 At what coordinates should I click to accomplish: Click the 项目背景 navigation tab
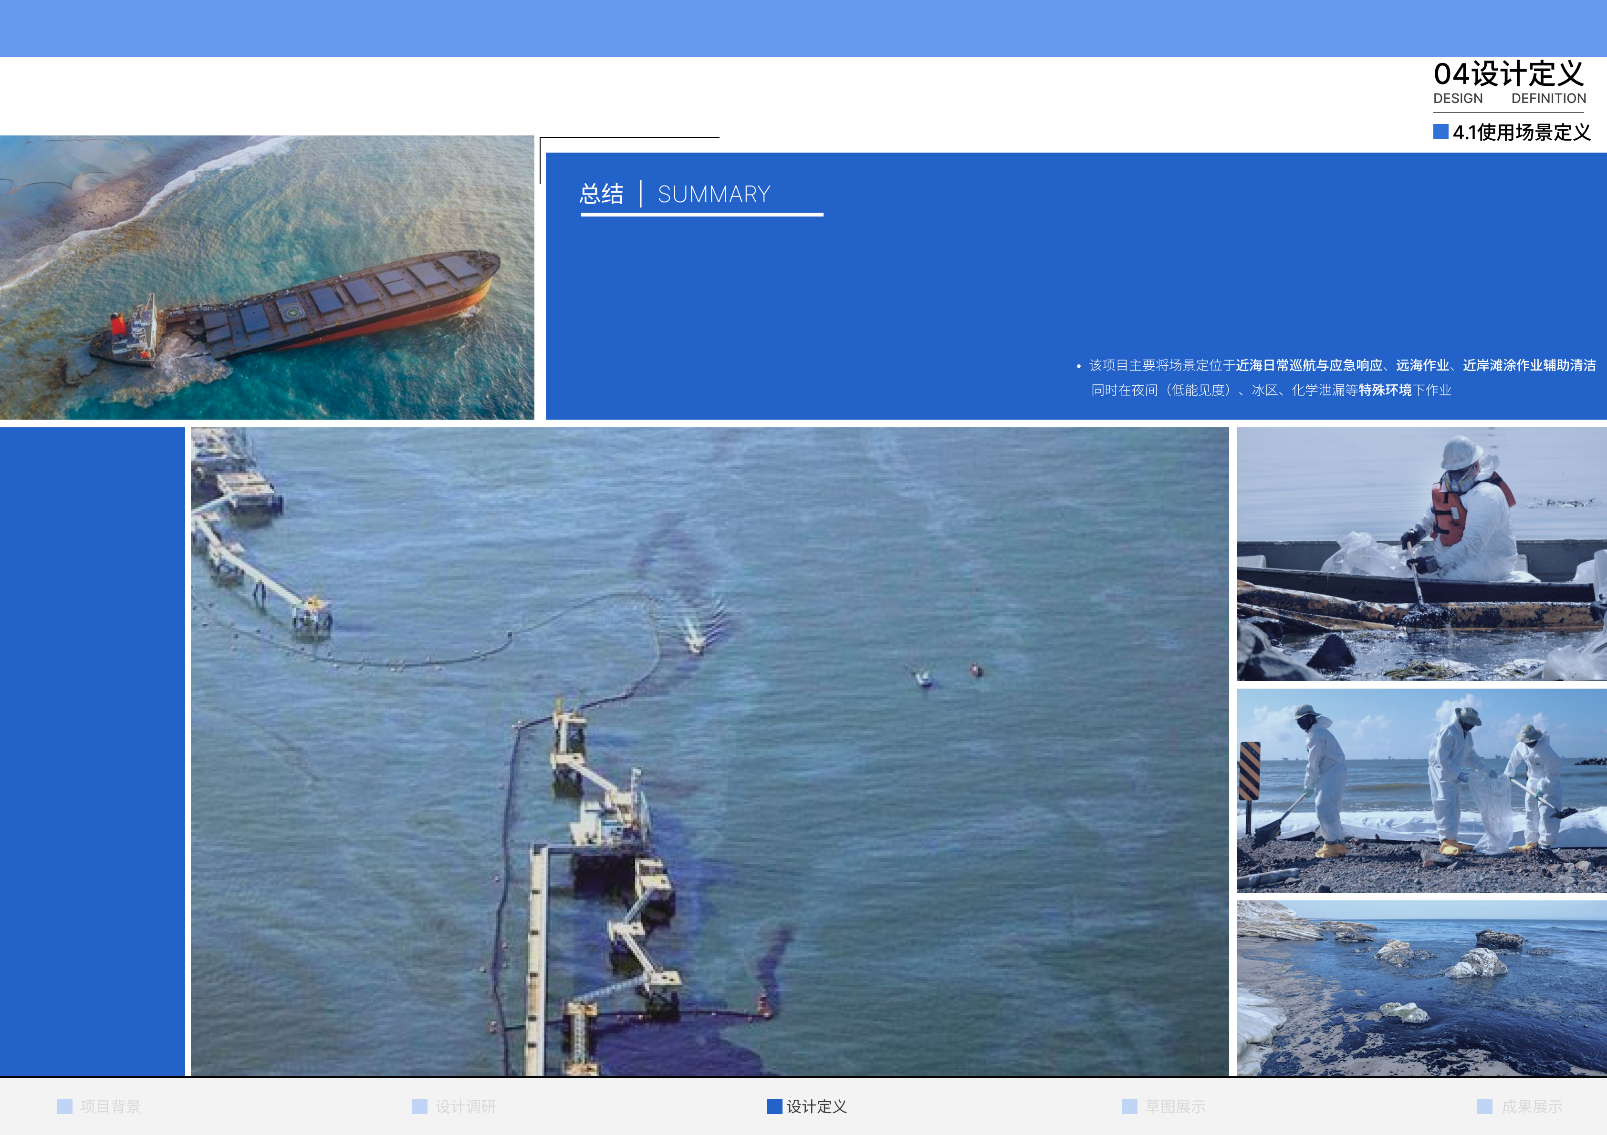click(x=110, y=1106)
